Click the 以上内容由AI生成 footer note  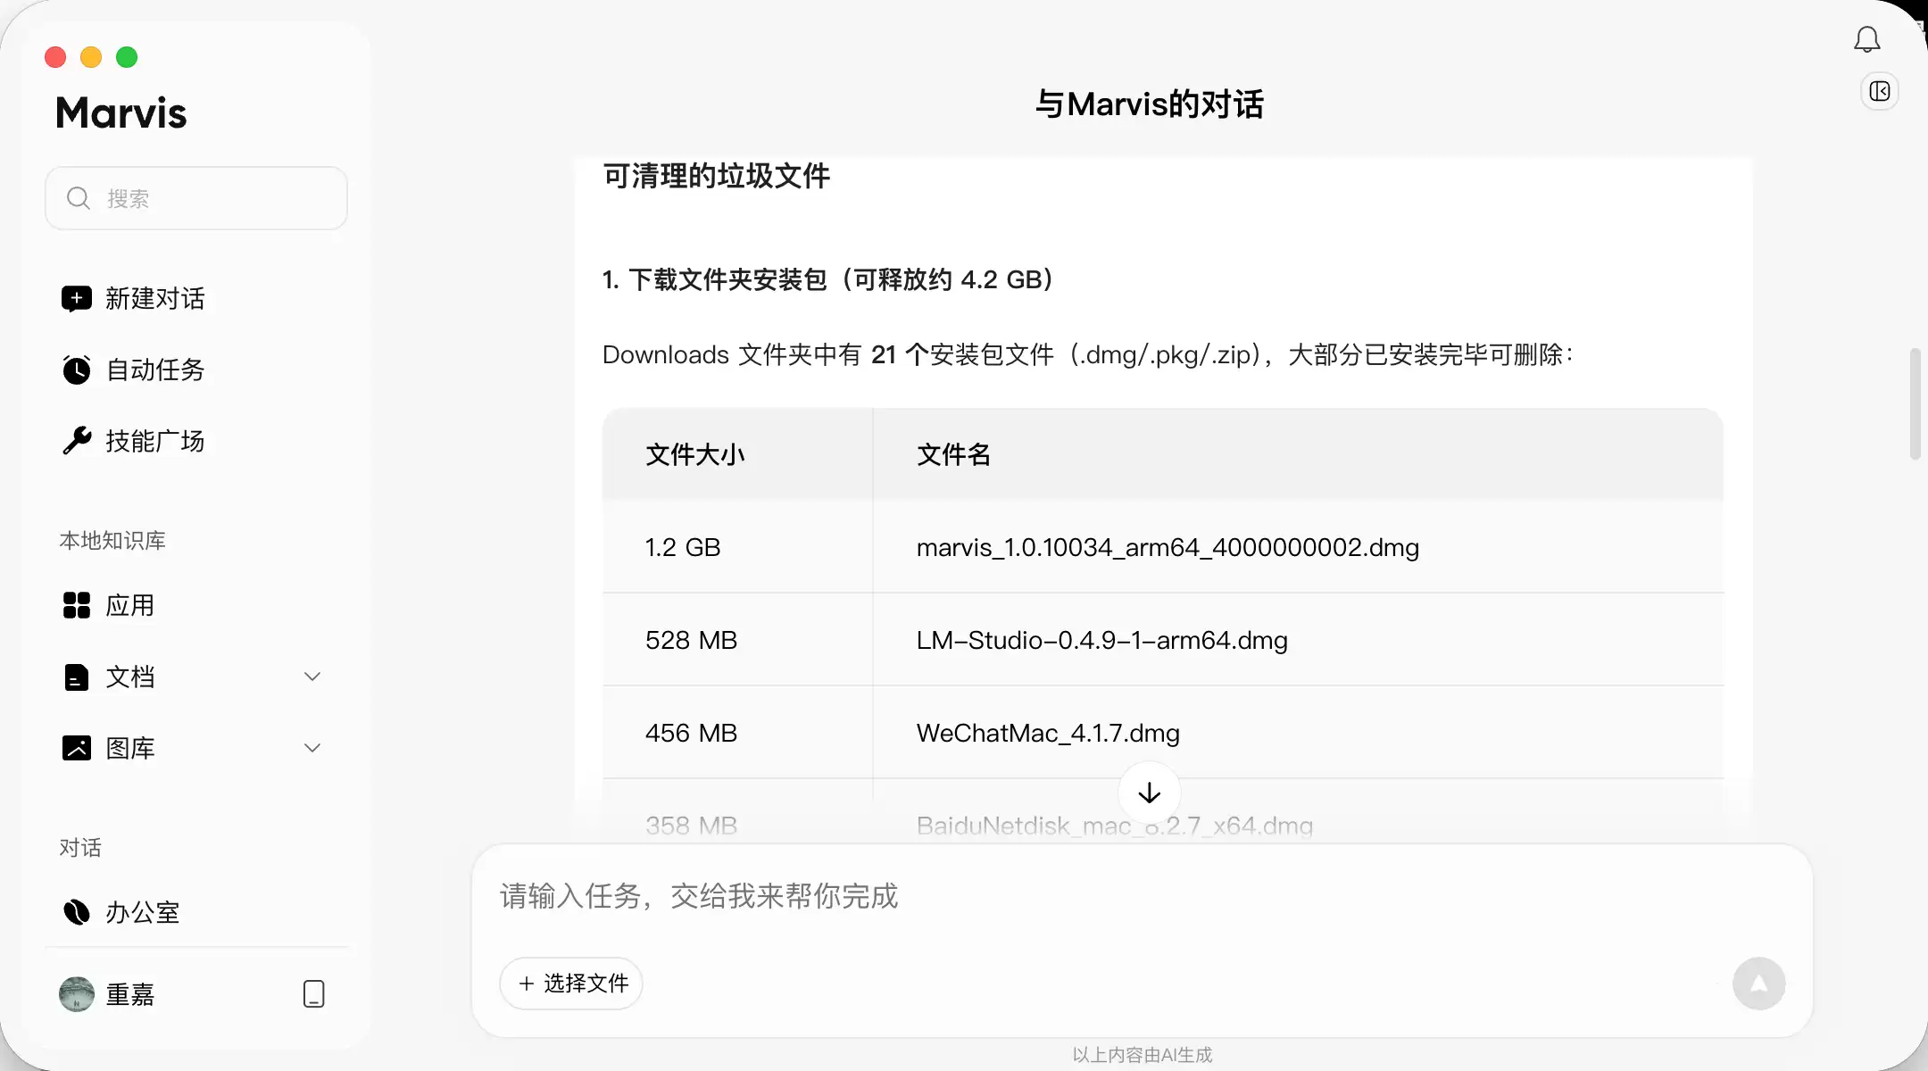click(1143, 1055)
